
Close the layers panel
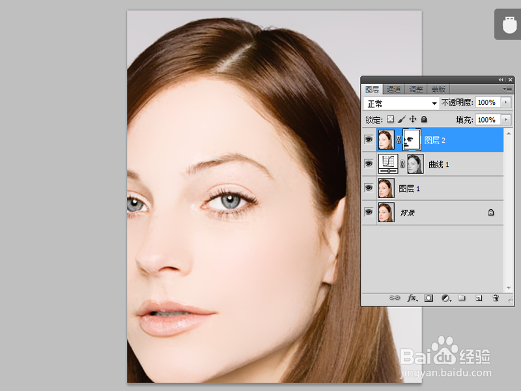[511, 80]
